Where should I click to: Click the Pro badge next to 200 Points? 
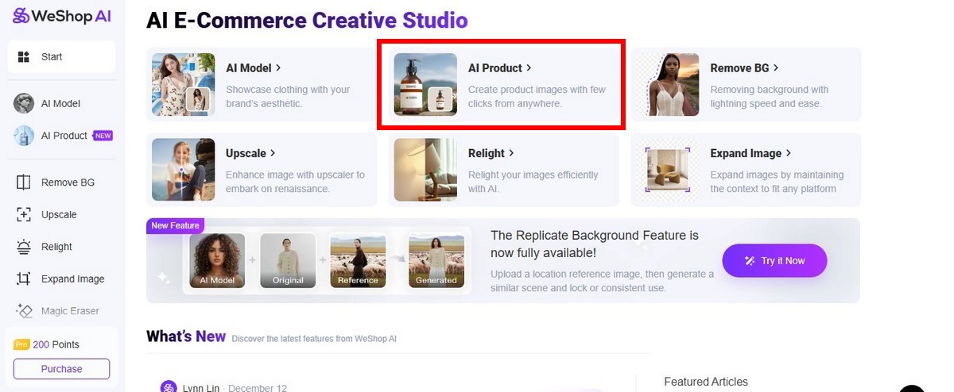pos(21,344)
